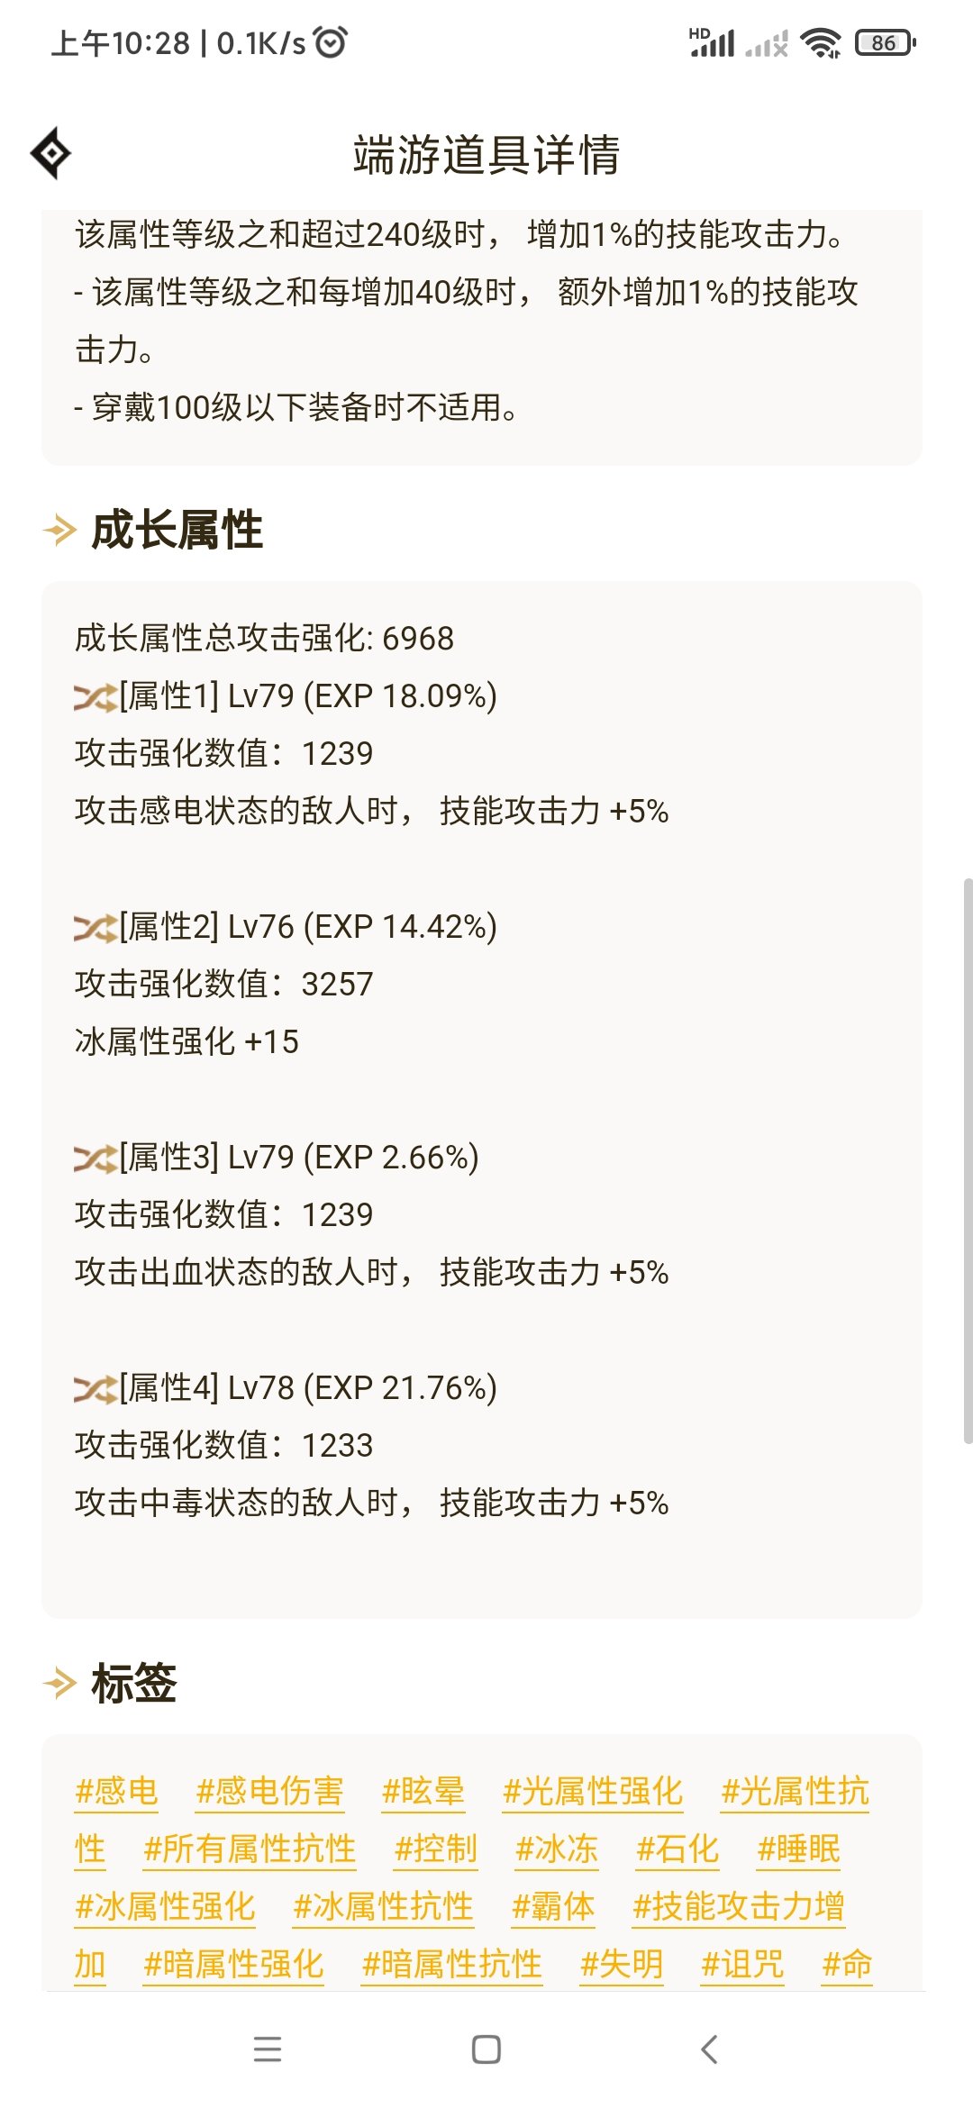Screen dimensions: 973x2108
Task: Tap the arrow icon before 成长属性 header
Action: pyautogui.click(x=59, y=532)
